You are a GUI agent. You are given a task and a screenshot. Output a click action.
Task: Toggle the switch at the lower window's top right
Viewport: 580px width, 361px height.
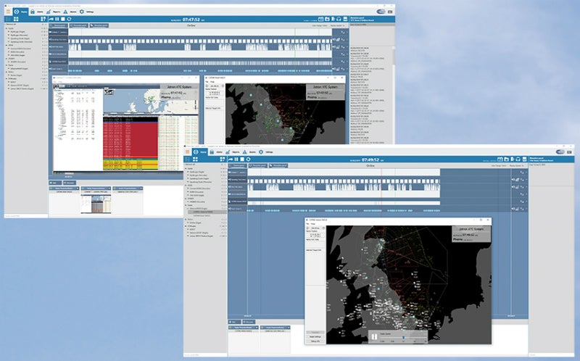pyautogui.click(x=560, y=152)
